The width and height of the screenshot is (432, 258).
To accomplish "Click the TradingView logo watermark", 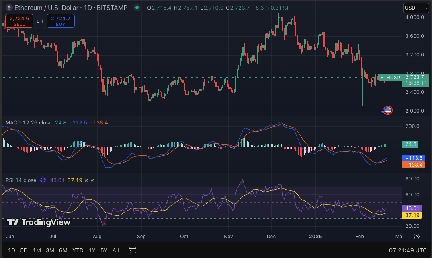I will coord(36,222).
